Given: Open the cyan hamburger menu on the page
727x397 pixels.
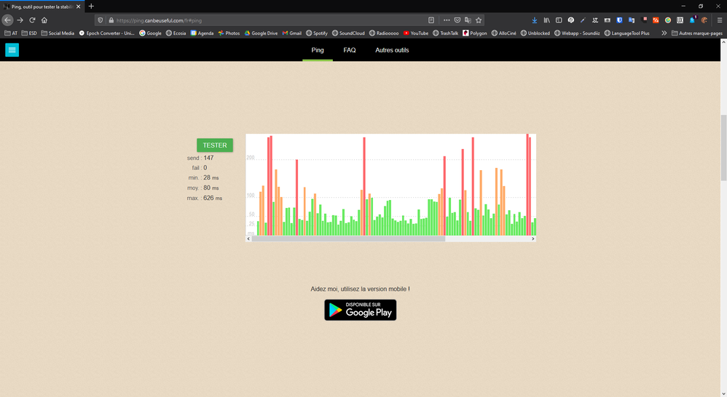Looking at the screenshot, I should coord(12,50).
